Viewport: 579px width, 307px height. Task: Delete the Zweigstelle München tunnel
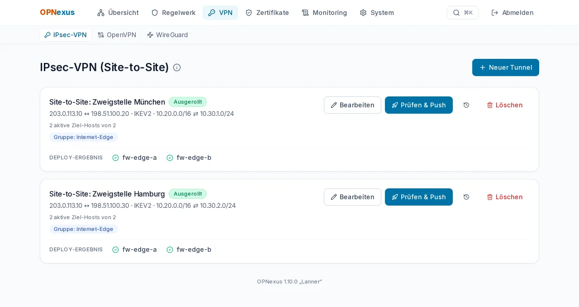pos(505,105)
